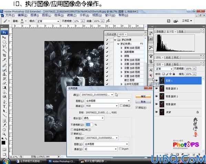206x164 pixels.
Task: Open the Windows Start button
Action: click(6, 161)
